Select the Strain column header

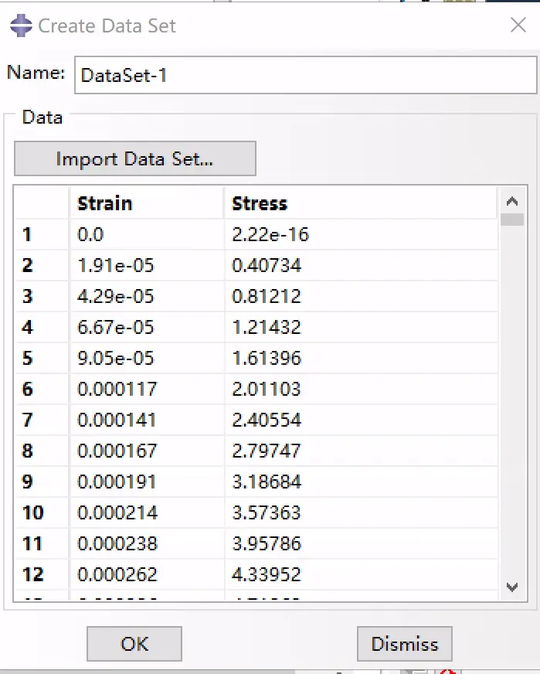click(x=147, y=203)
